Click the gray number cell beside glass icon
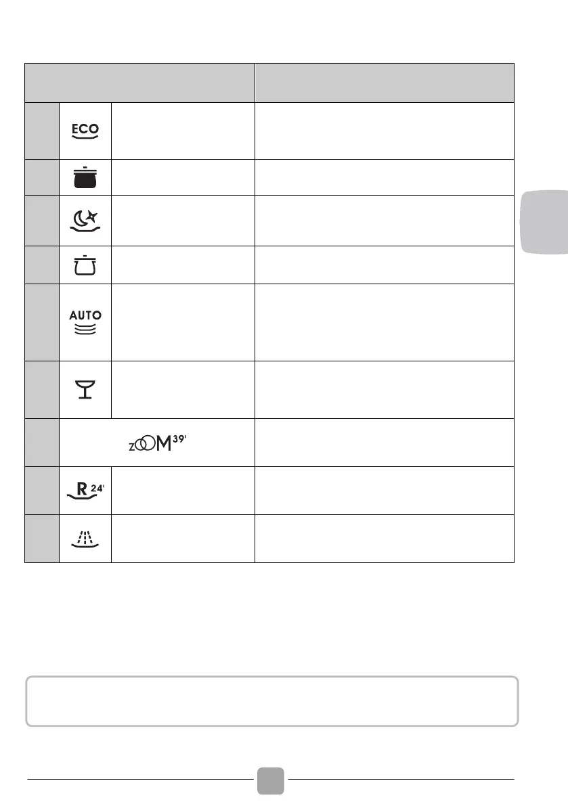 [43, 390]
